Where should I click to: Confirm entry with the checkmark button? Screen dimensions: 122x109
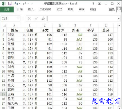pos(36,19)
